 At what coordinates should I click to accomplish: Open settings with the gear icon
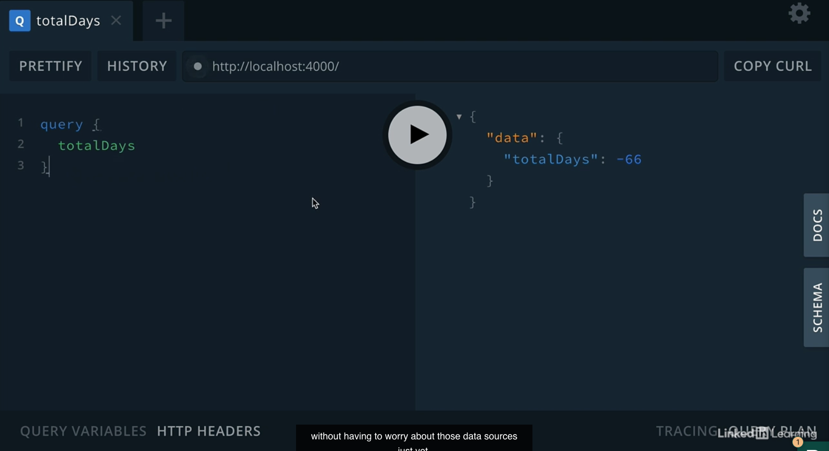pyautogui.click(x=799, y=13)
